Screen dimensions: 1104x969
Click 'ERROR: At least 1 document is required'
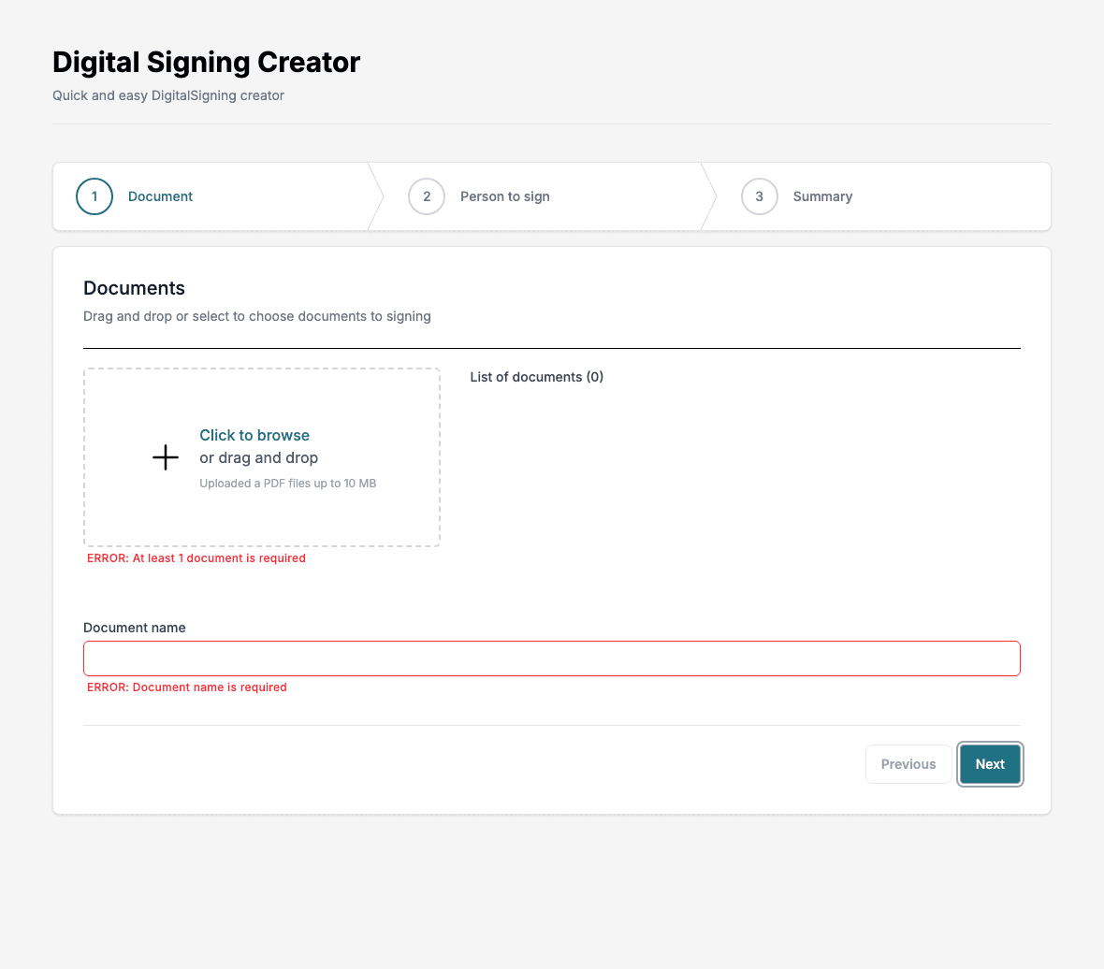[196, 558]
